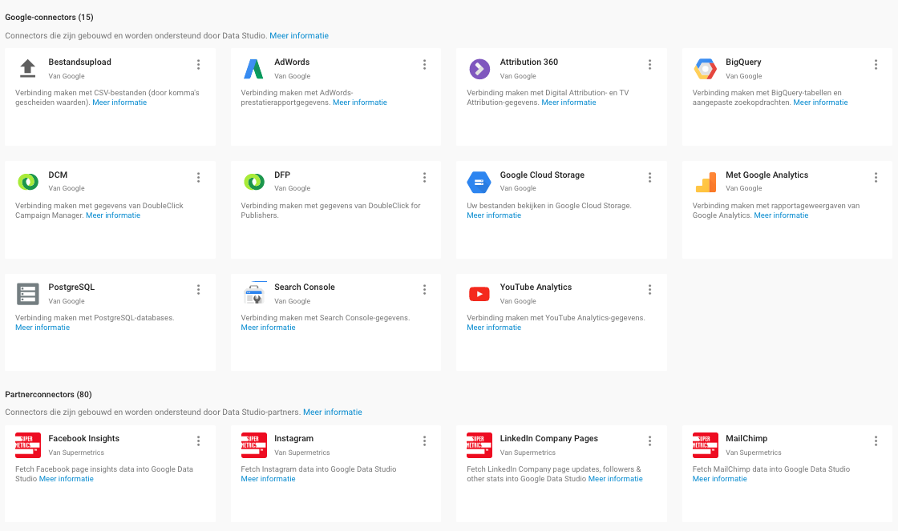Open the three-dot menu on MailChimp card
This screenshot has width=898, height=531.
pos(876,440)
